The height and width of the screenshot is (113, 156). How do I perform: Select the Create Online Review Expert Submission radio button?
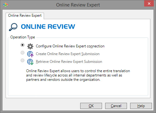pos(22,53)
